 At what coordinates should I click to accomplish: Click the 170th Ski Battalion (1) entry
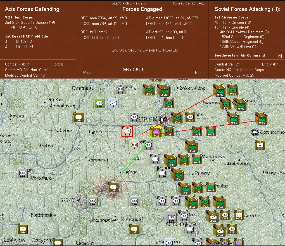(238, 46)
